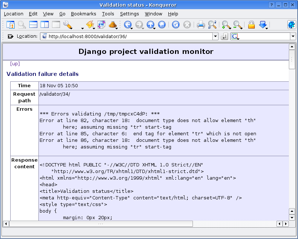Click the lowest vertical scrollbar down arrow
Viewport: 298px width, 239px height.
292,217
